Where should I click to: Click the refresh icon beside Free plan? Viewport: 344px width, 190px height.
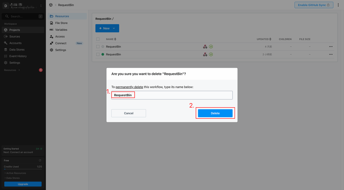click(x=40, y=160)
